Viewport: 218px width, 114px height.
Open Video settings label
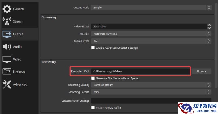click(17, 59)
